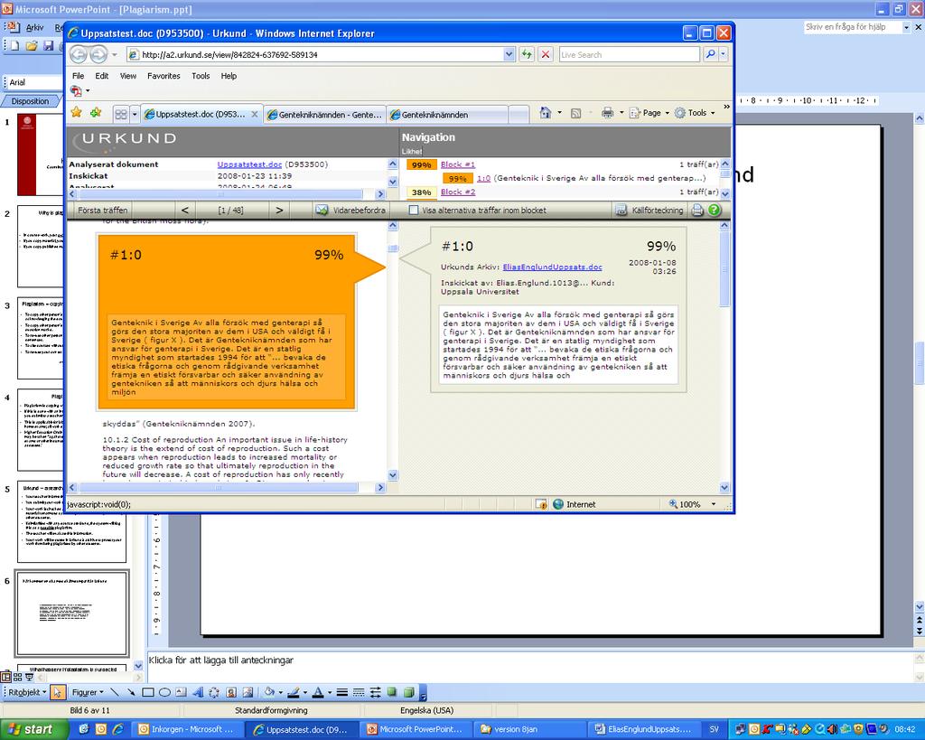Click the Add to Favorites star-plus icon
925x740 pixels.
96,113
